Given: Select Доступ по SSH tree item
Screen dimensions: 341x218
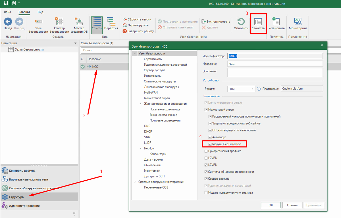Looking at the screenshot, I should click(154, 176).
